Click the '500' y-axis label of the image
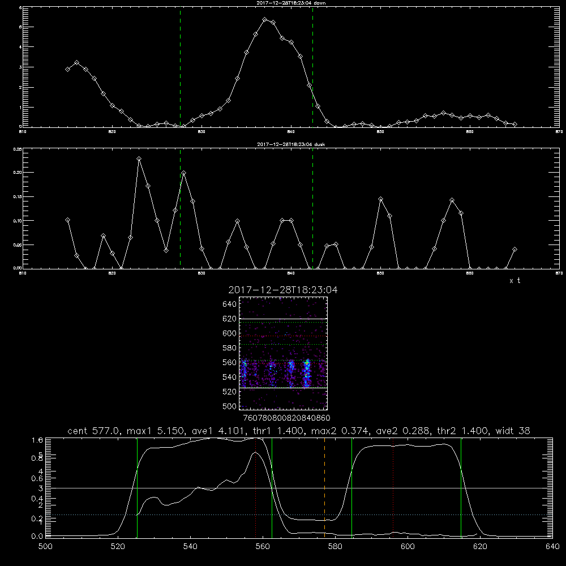Image resolution: width=566 pixels, height=566 pixels. (230, 406)
